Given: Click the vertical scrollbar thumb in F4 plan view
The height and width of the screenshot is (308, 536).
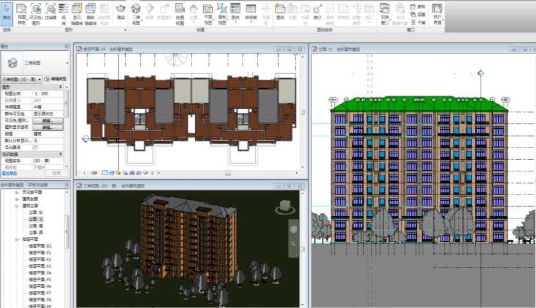Looking at the screenshot, I should (x=302, y=112).
